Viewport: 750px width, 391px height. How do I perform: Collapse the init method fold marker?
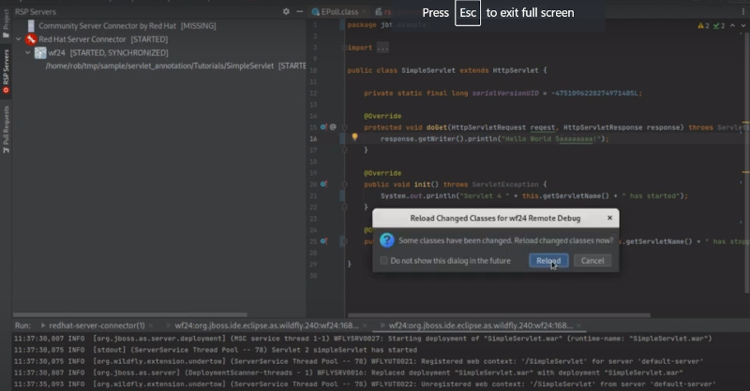pyautogui.click(x=344, y=184)
